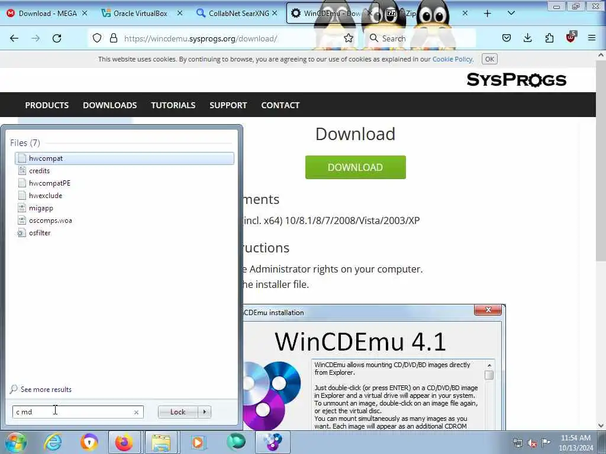
Task: Open the Firefox hamburger menu
Action: pos(592,38)
